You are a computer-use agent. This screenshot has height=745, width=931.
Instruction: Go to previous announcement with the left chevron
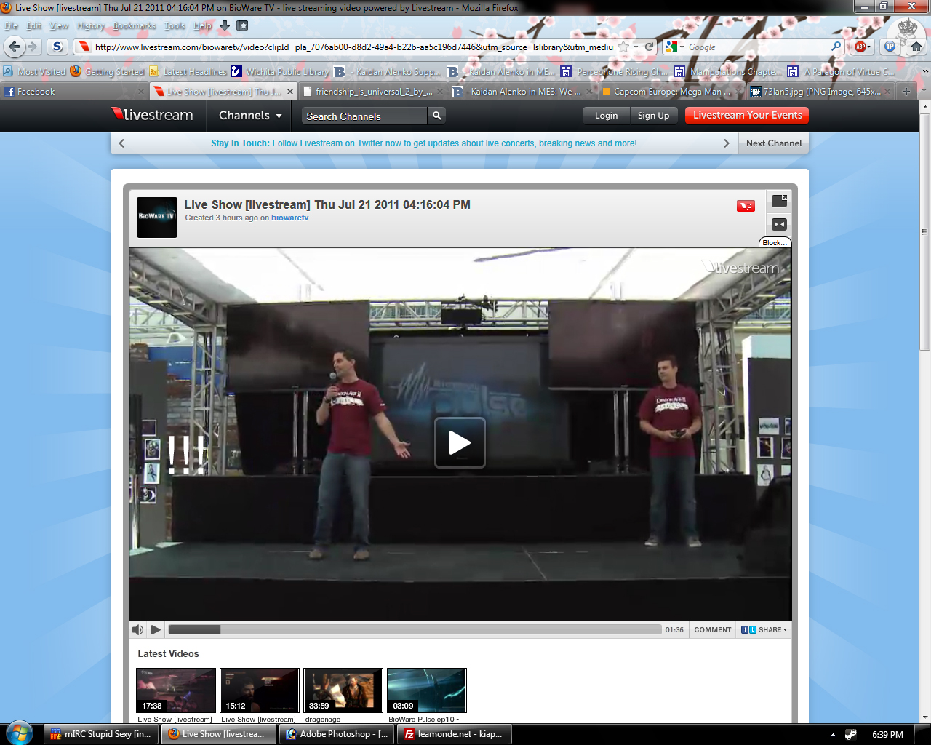point(121,143)
